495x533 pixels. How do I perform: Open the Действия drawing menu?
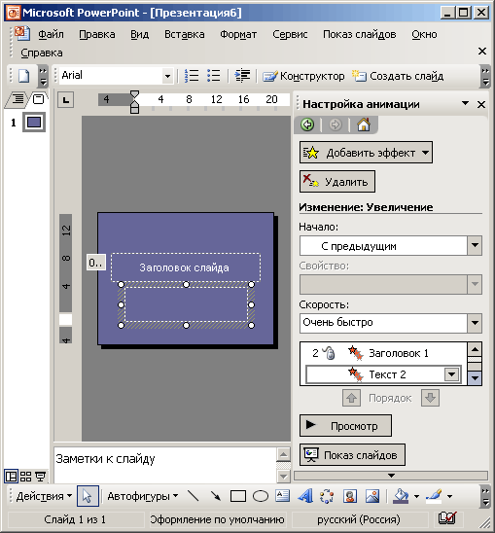click(44, 496)
